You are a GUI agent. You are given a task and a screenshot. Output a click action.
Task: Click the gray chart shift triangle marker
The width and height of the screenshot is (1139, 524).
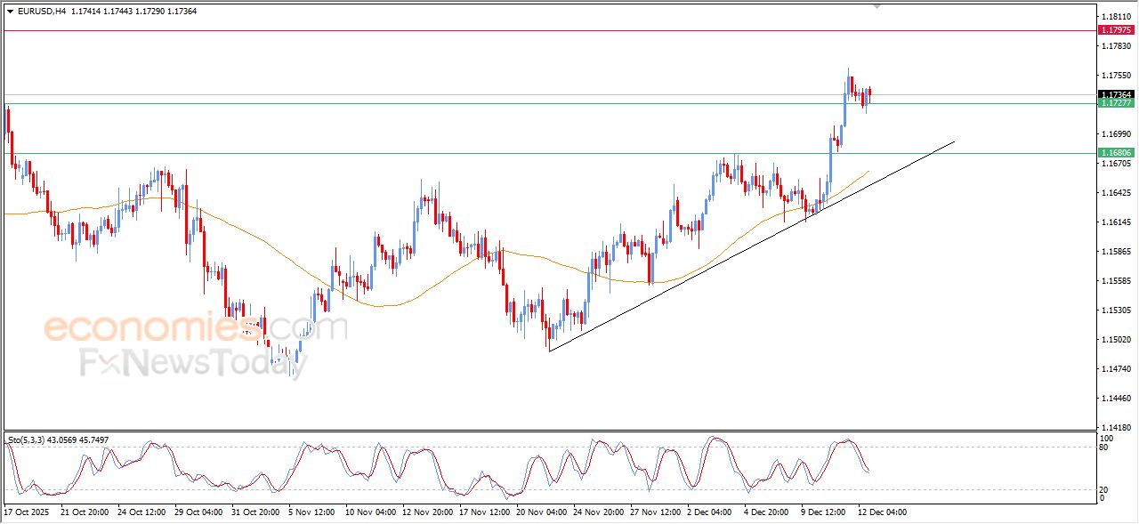(876, 6)
